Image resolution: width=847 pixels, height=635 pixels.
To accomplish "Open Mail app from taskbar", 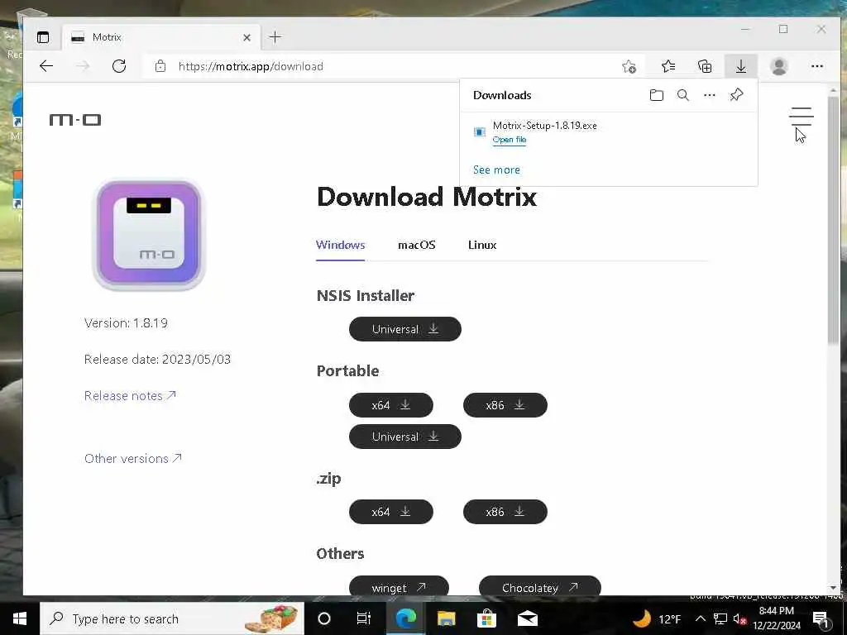I will tap(527, 618).
